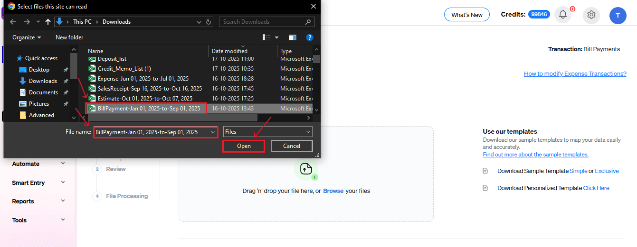Open view options dropdown arrow

click(276, 37)
